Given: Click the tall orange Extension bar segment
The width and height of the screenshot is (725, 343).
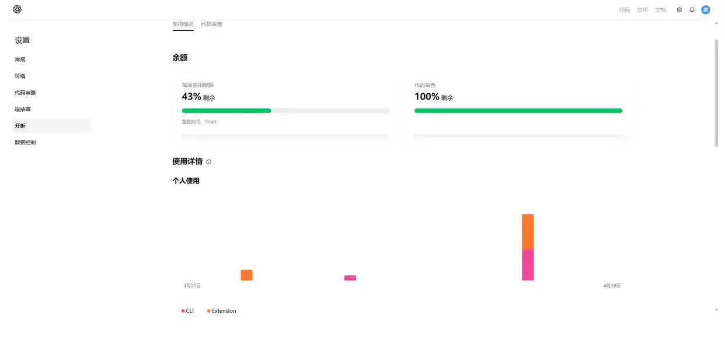Looking at the screenshot, I should point(528,232).
